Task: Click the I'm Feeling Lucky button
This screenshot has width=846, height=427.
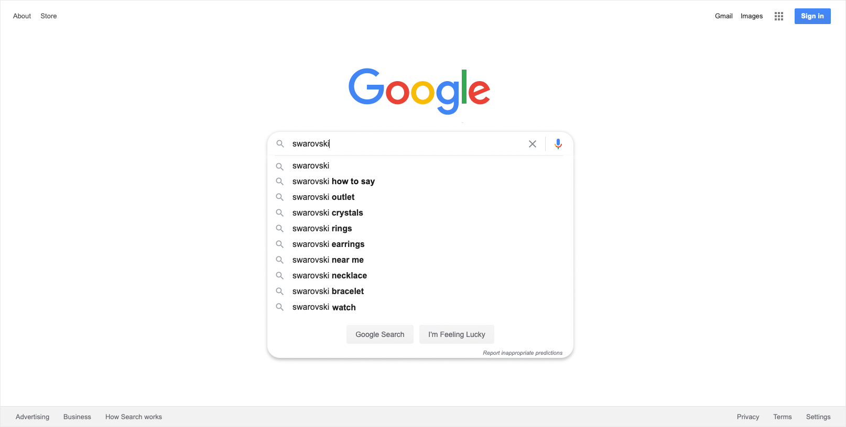Action: click(457, 334)
